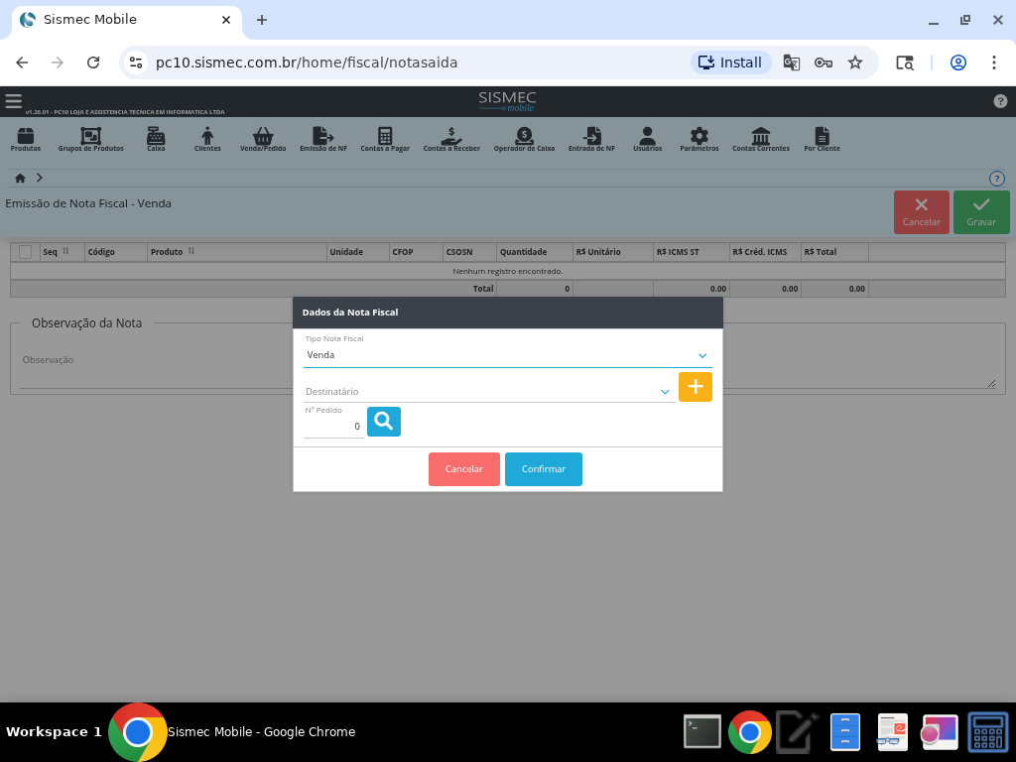Click the red Cancelar button in dialog
1016x762 pixels.
point(463,469)
